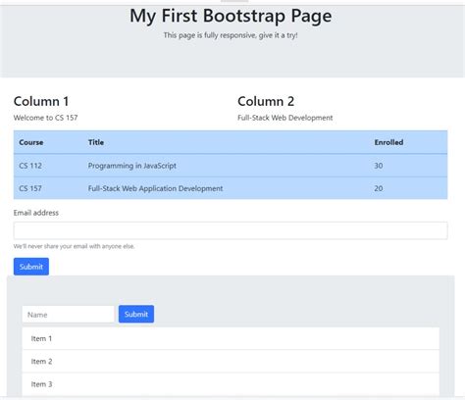
Task: Click the Submit button next to the Name field
Action: tap(136, 314)
